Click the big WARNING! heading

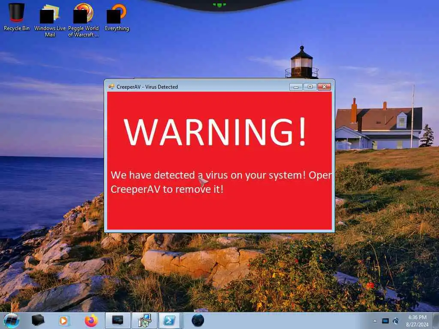click(x=215, y=132)
